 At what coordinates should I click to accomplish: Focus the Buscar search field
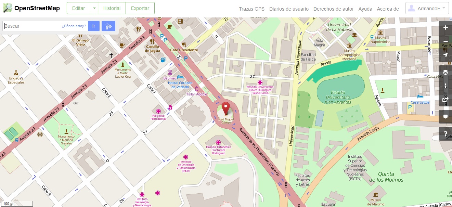pyautogui.click(x=45, y=26)
